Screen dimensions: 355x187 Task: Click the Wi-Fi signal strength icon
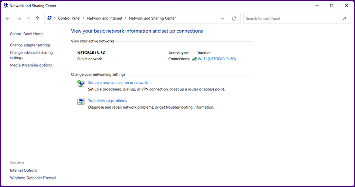pos(194,59)
